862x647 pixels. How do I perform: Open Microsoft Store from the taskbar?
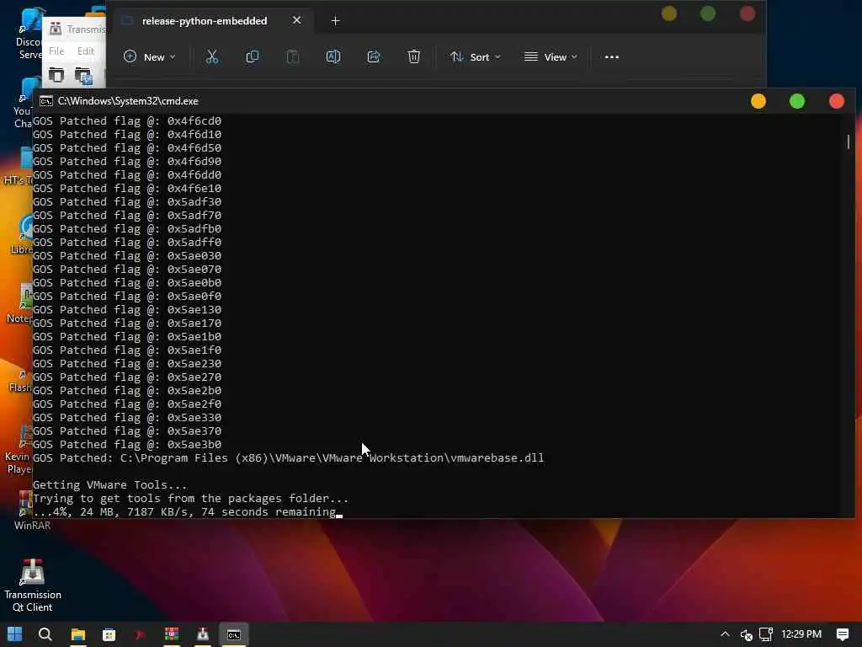109,634
